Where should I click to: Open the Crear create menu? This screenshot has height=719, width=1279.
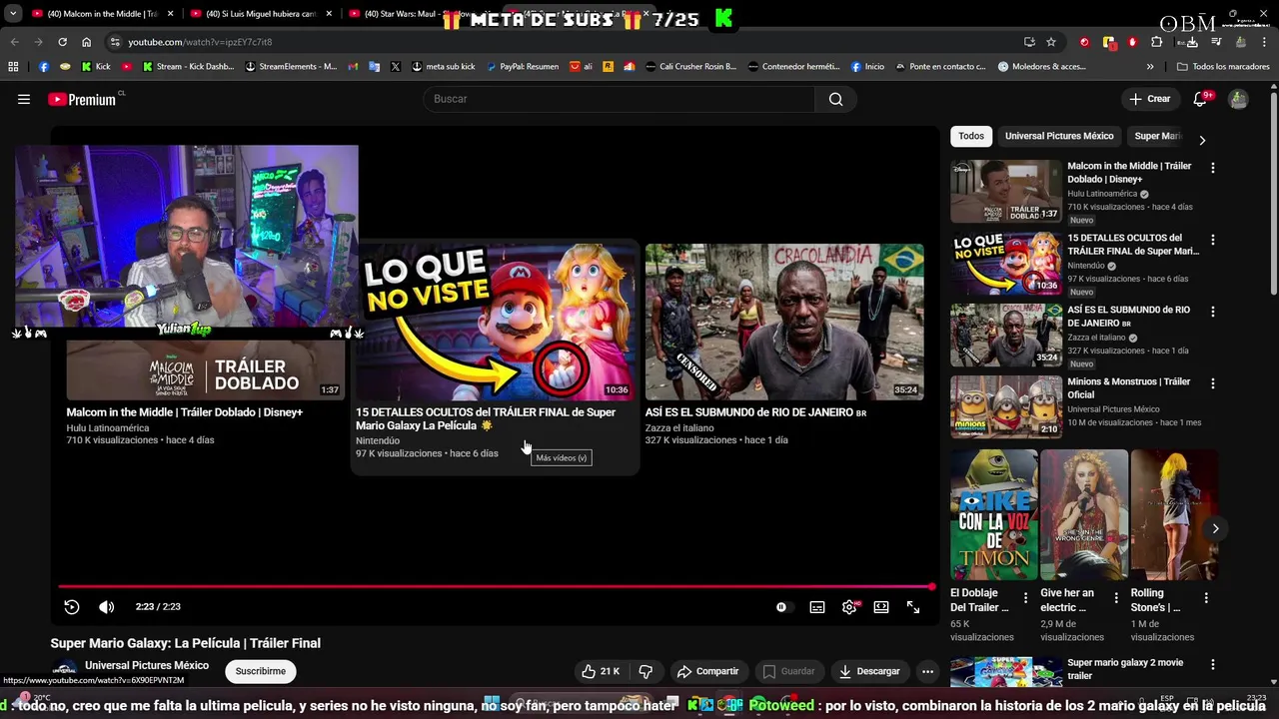(x=1149, y=99)
